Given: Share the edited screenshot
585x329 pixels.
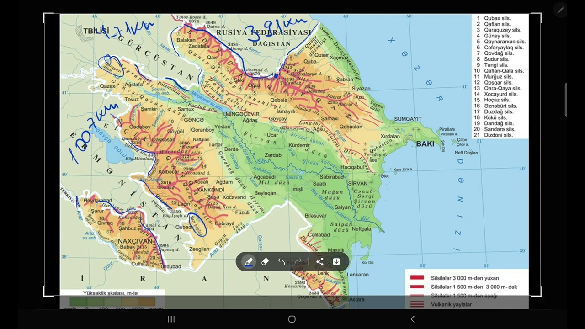Looking at the screenshot, I should [319, 262].
